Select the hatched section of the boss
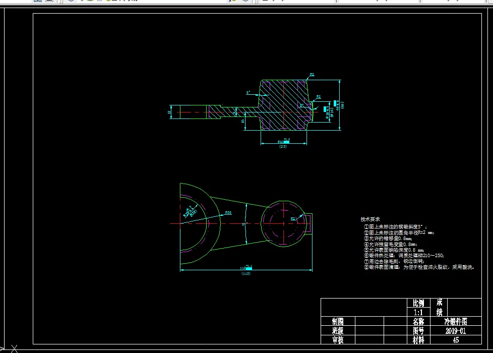The height and width of the screenshot is (353, 493). pos(283,104)
